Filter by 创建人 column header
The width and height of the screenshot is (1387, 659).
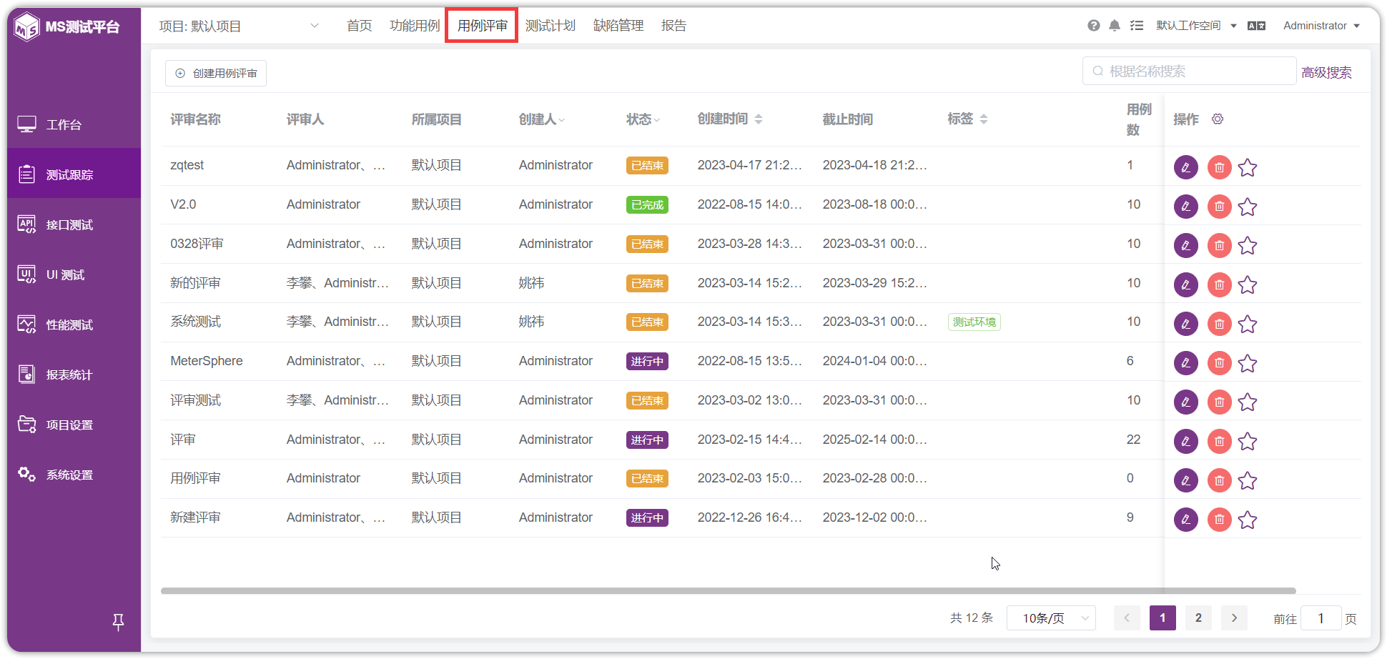pos(542,119)
